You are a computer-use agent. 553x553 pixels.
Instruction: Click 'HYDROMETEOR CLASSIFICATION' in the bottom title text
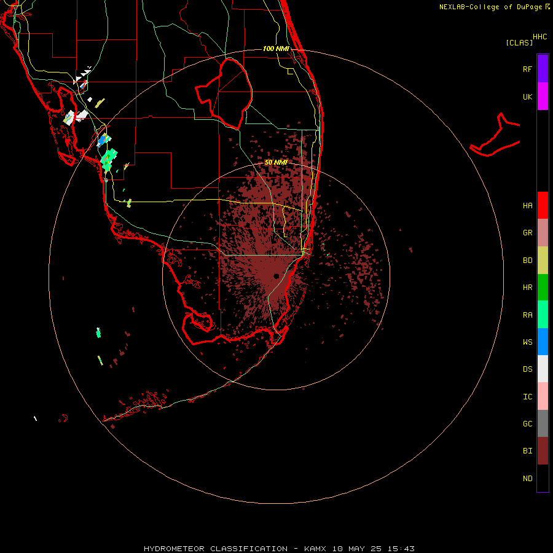(216, 549)
